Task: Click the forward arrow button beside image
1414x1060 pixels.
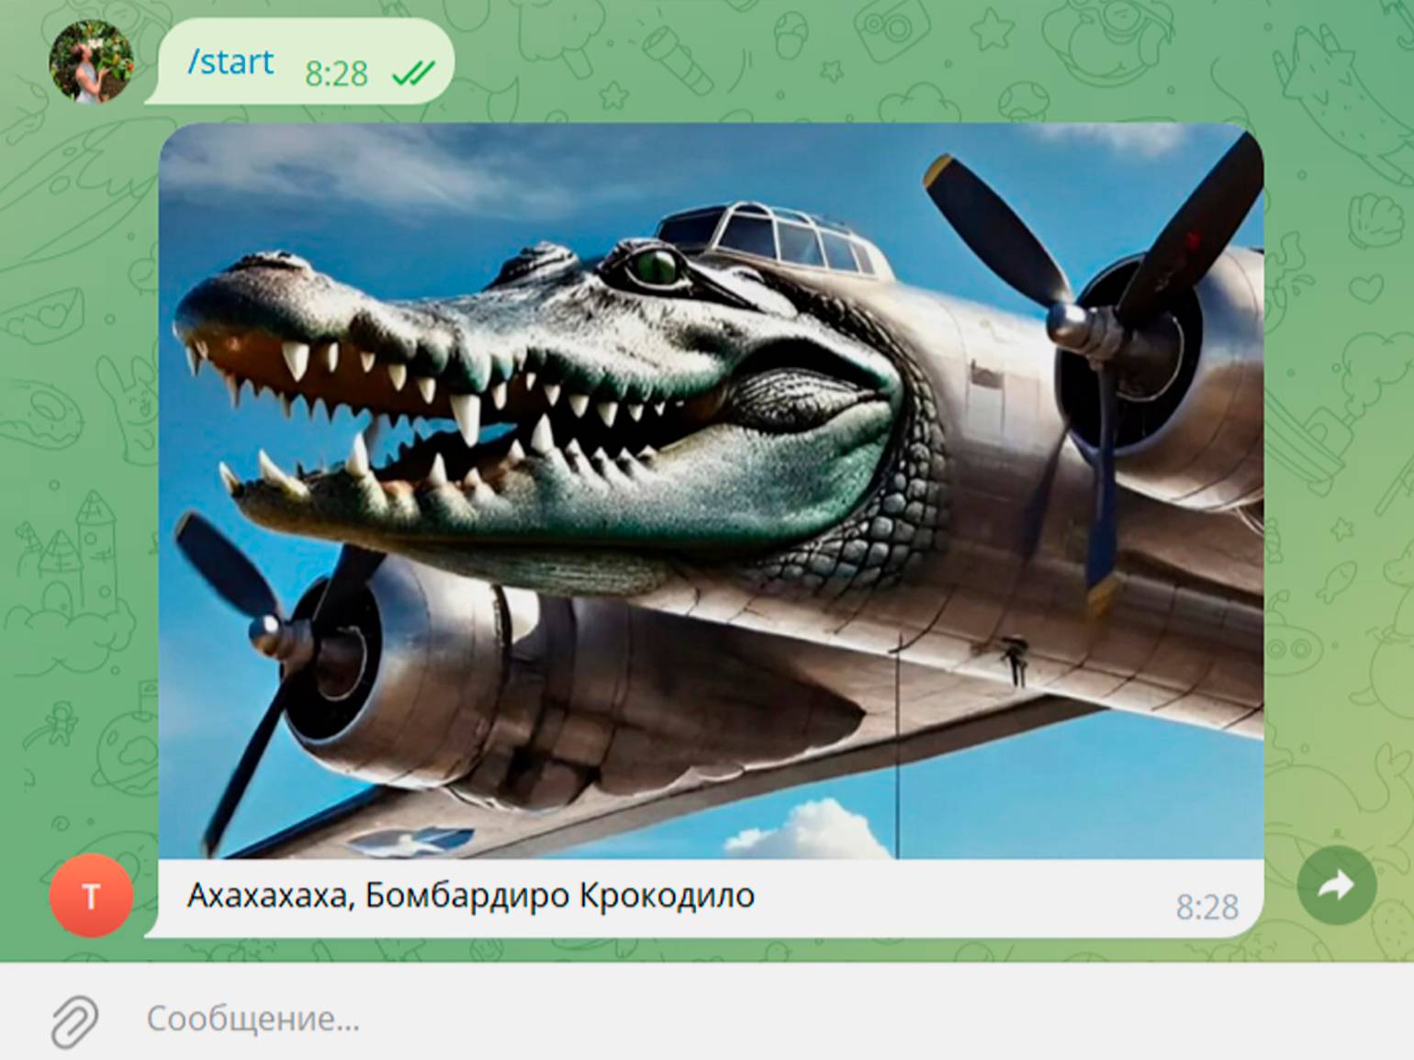Action: pyautogui.click(x=1336, y=886)
